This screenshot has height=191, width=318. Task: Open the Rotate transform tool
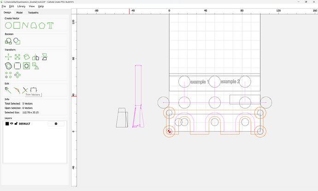point(26,57)
